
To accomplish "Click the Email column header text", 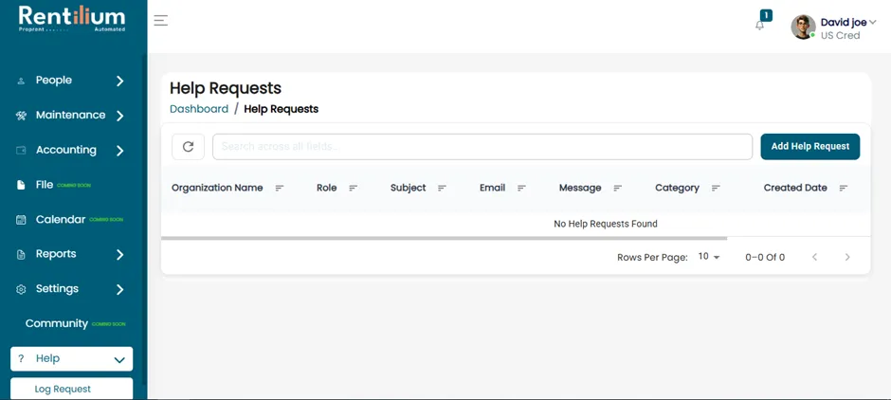I will pyautogui.click(x=492, y=188).
